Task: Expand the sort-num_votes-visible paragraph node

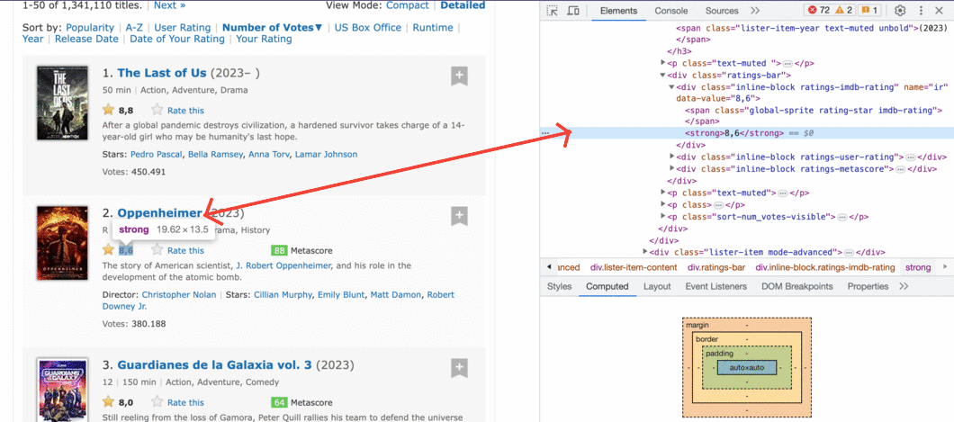Action: click(x=664, y=217)
